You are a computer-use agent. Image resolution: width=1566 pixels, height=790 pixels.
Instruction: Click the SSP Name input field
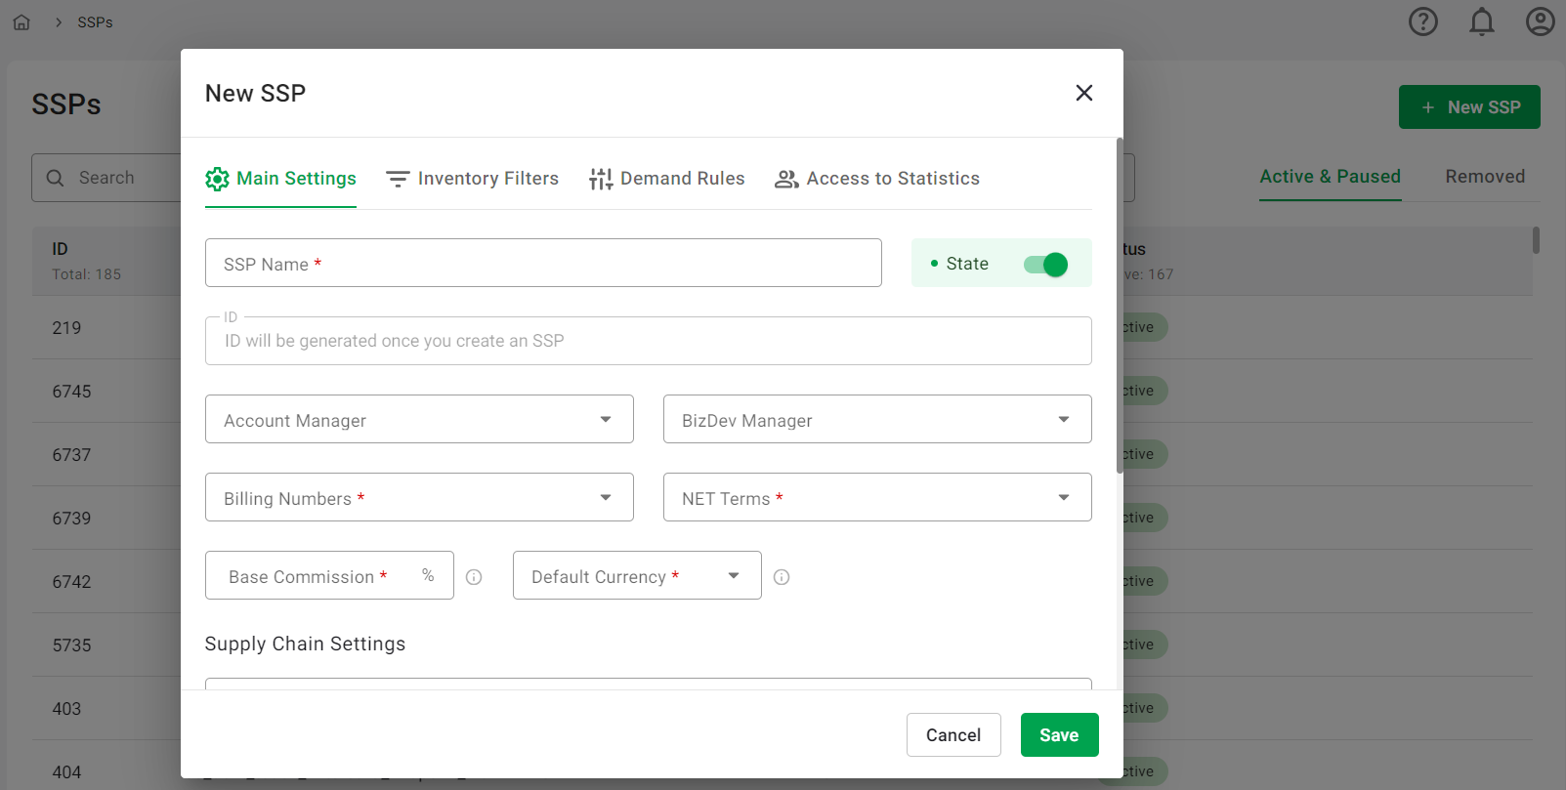click(543, 264)
